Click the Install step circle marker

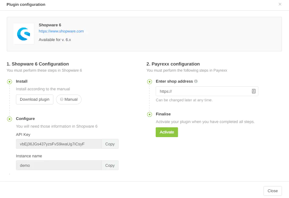pos(10,82)
